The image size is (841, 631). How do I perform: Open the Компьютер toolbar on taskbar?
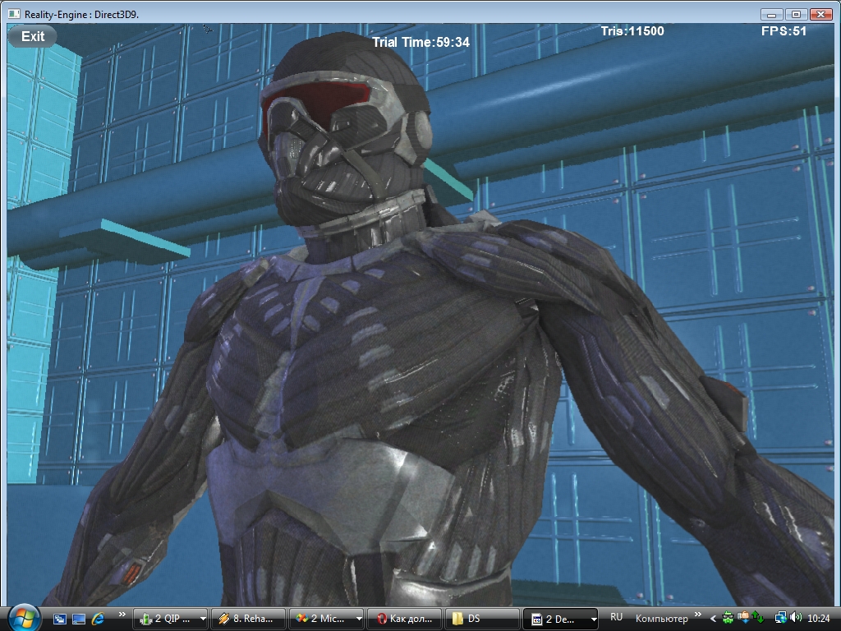coord(661,619)
